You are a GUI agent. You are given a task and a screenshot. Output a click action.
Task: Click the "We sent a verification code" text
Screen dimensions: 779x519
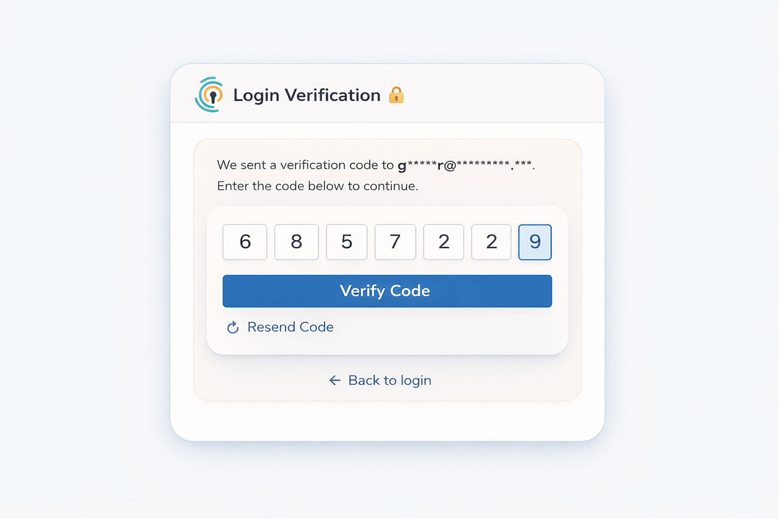(305, 165)
